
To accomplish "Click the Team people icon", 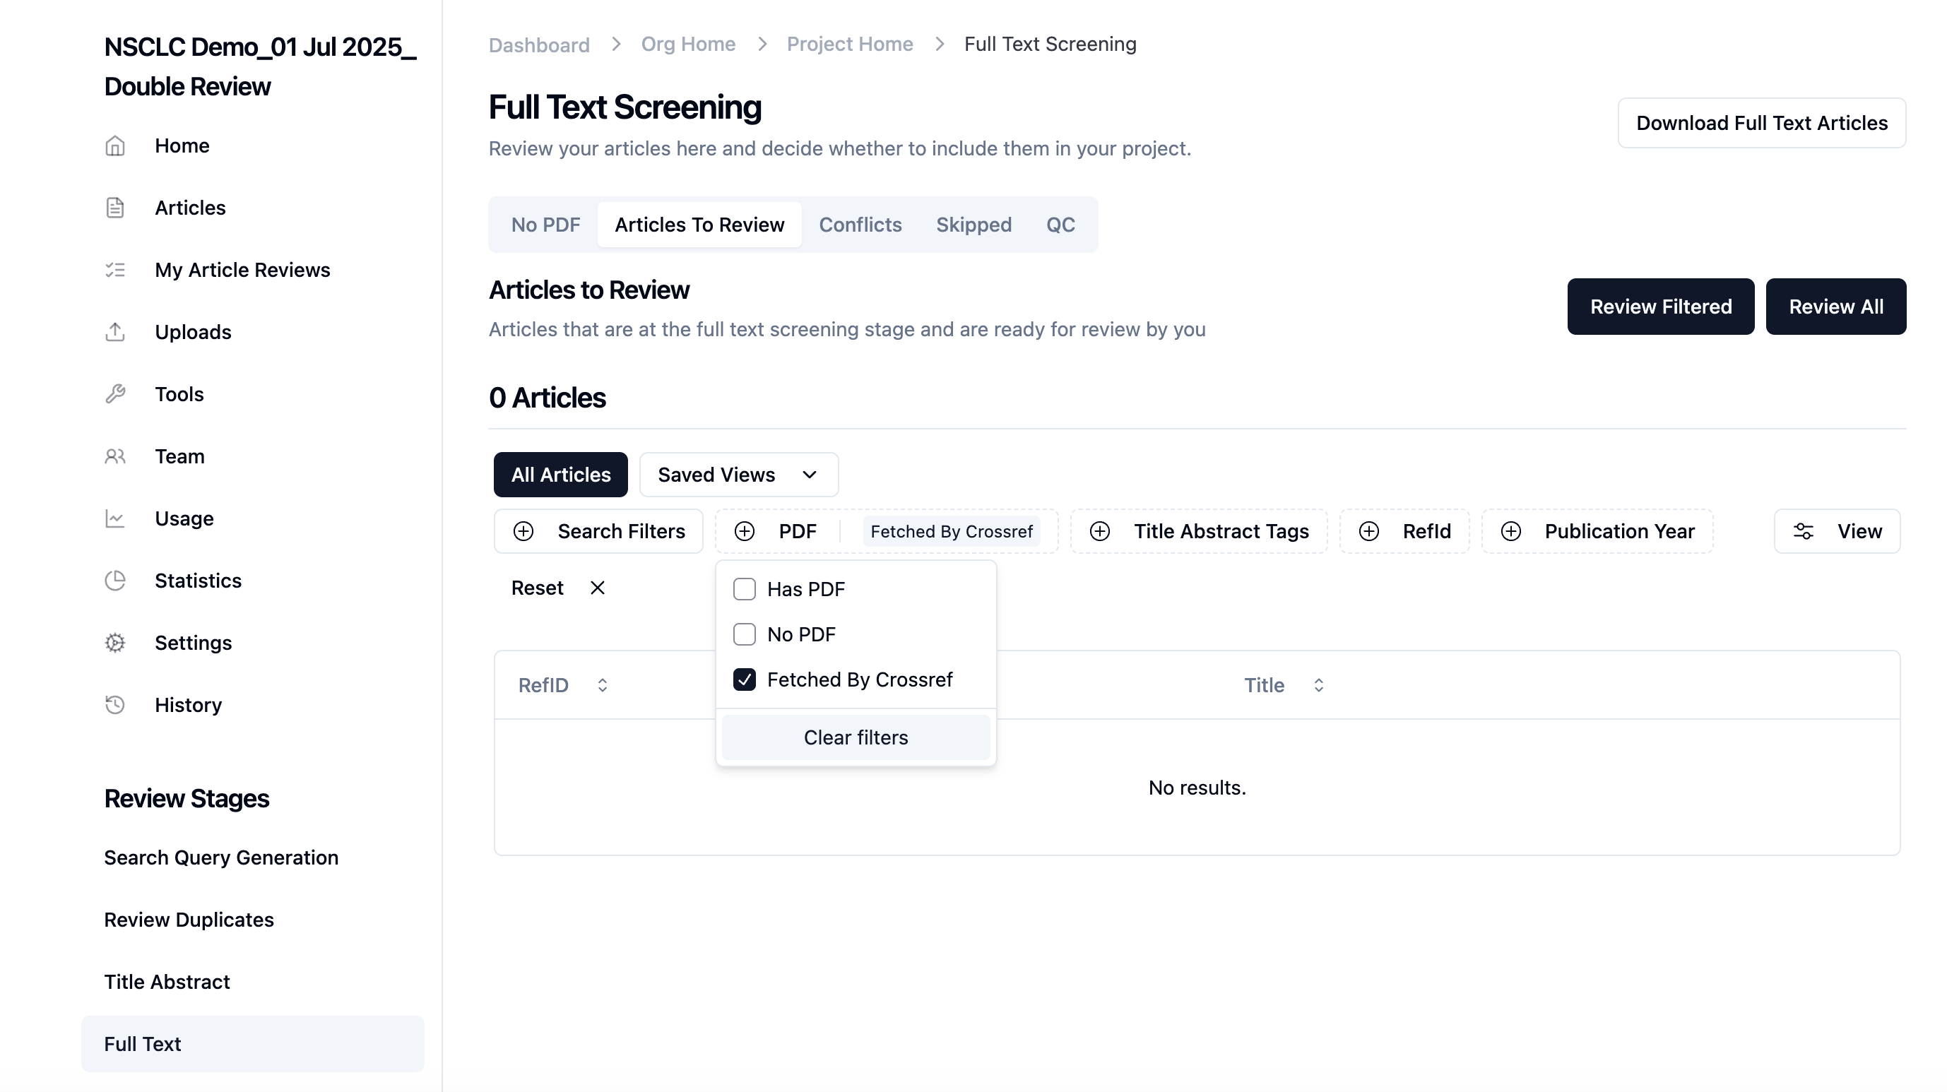I will 115,456.
